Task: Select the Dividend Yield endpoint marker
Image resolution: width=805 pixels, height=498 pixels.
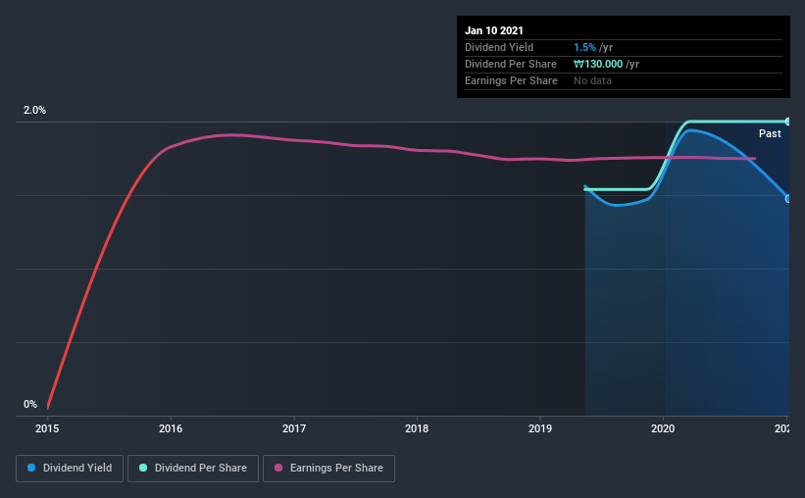Action: tap(788, 199)
